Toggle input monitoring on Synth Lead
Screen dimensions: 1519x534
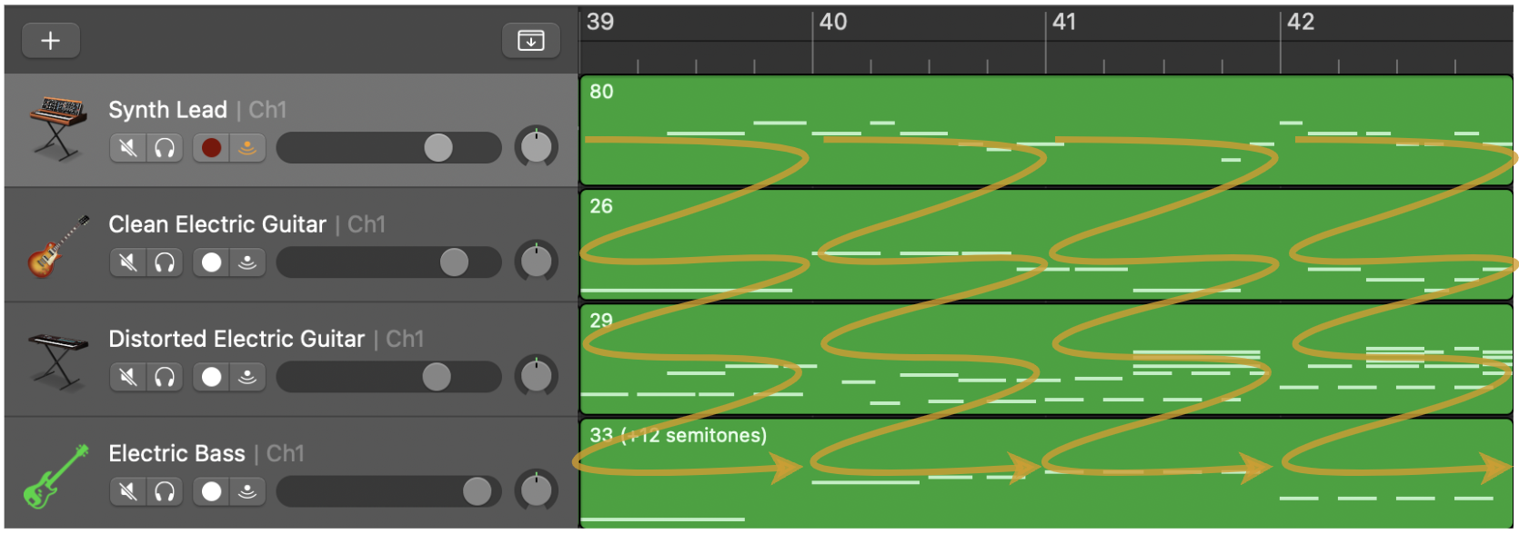247,148
